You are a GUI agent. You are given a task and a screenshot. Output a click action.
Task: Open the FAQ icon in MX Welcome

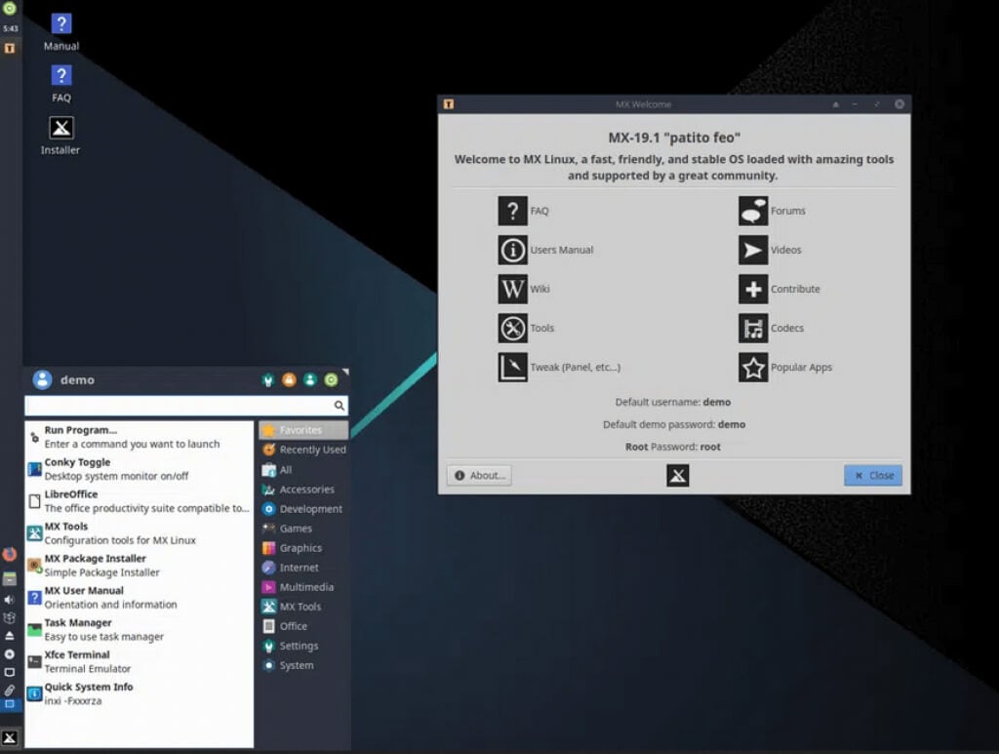[512, 211]
